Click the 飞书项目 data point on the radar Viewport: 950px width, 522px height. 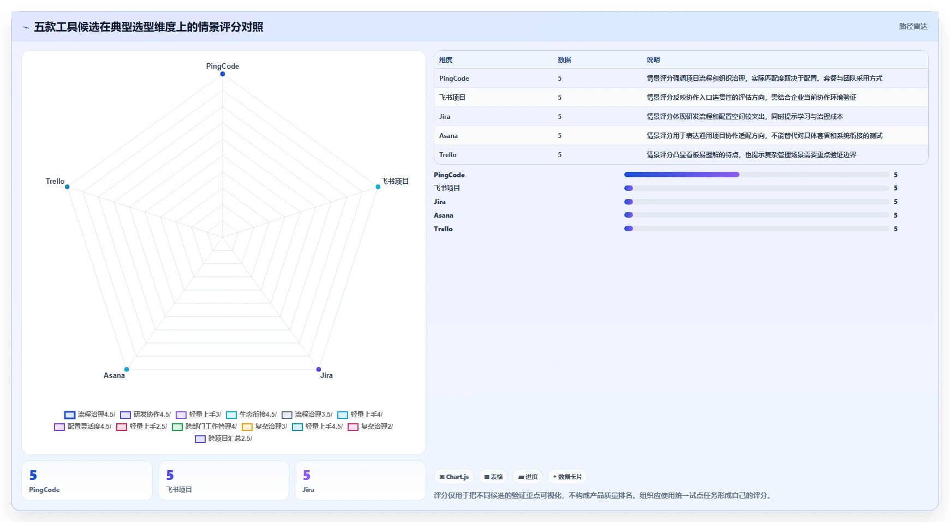(378, 187)
